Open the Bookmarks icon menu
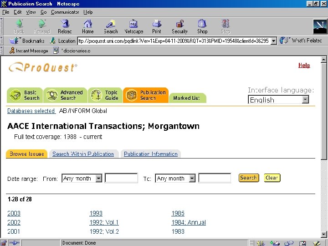Screen dimensions: 328x246 point(14,41)
